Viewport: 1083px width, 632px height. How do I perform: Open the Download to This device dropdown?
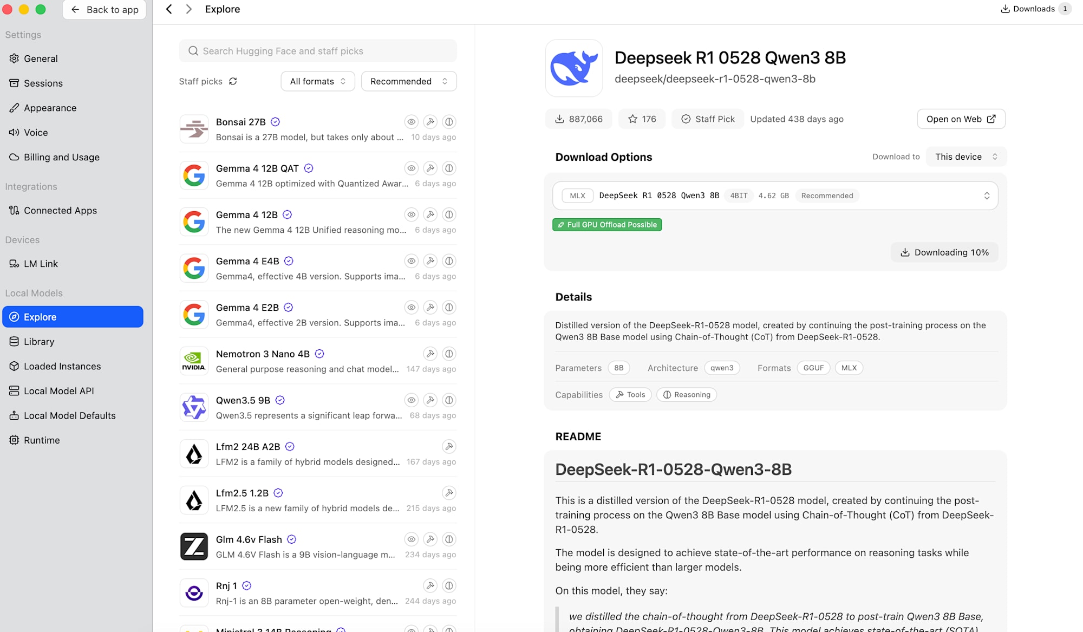pyautogui.click(x=967, y=157)
